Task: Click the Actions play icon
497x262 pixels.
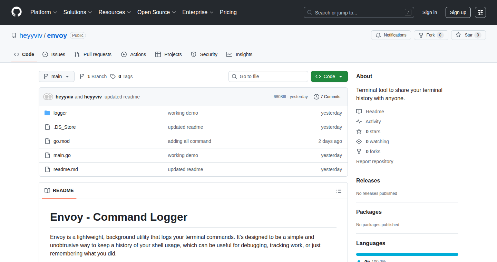Action: coord(124,54)
